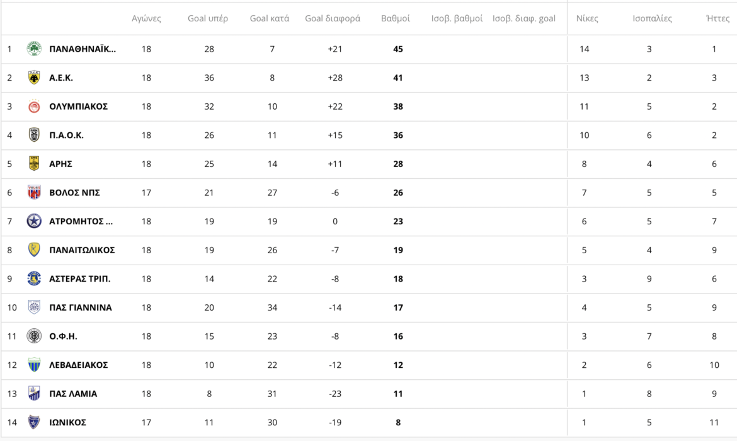The image size is (737, 441).
Task: Click the Olympiacos red club logo
Action: coord(34,106)
